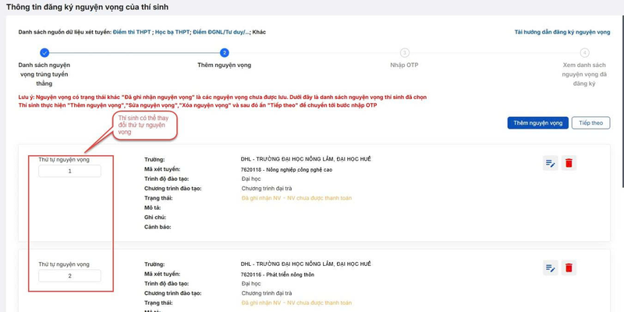Select the Khác data source
This screenshot has width=624, height=312.
[x=259, y=32]
